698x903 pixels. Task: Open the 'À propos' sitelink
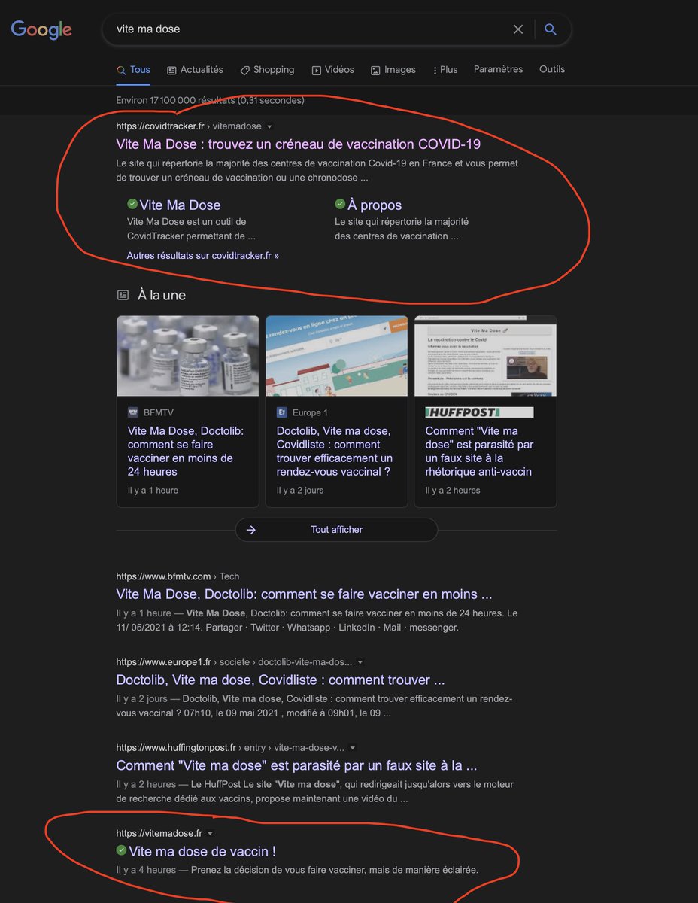pos(375,205)
